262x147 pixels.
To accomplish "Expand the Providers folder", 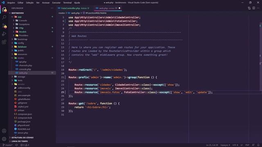I will coord(23,36).
